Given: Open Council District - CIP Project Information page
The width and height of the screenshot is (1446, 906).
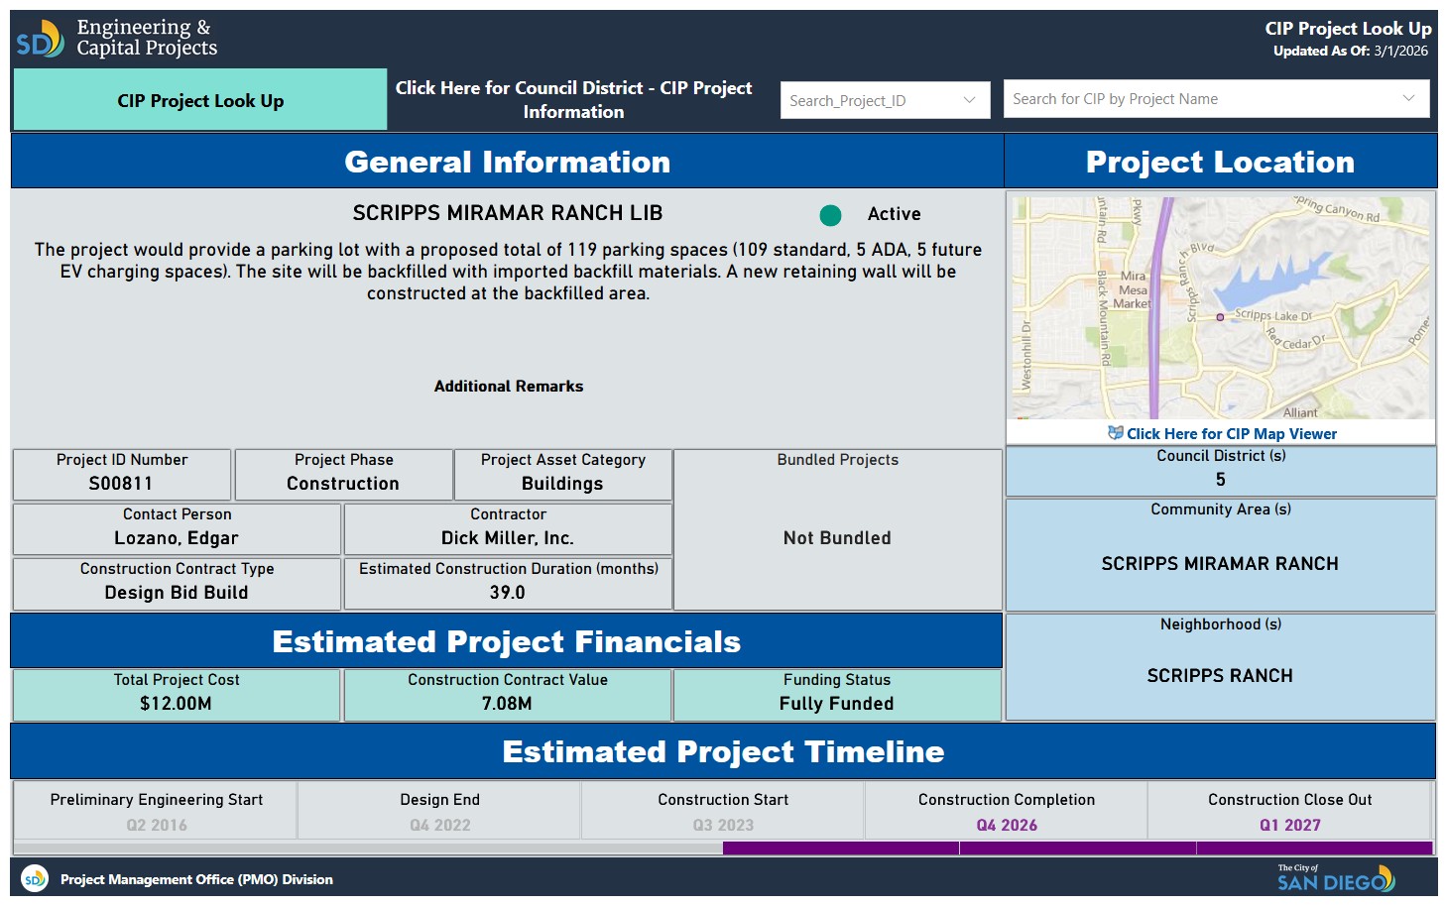Looking at the screenshot, I should tap(573, 100).
